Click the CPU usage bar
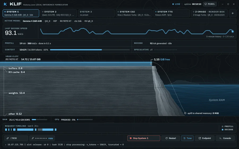Screen dimensions: 239x149 (x=85, y=120)
